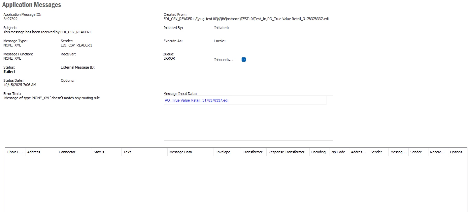Click the Options column header in table
Viewport: 470px width, 212px height.
pyautogui.click(x=457, y=152)
